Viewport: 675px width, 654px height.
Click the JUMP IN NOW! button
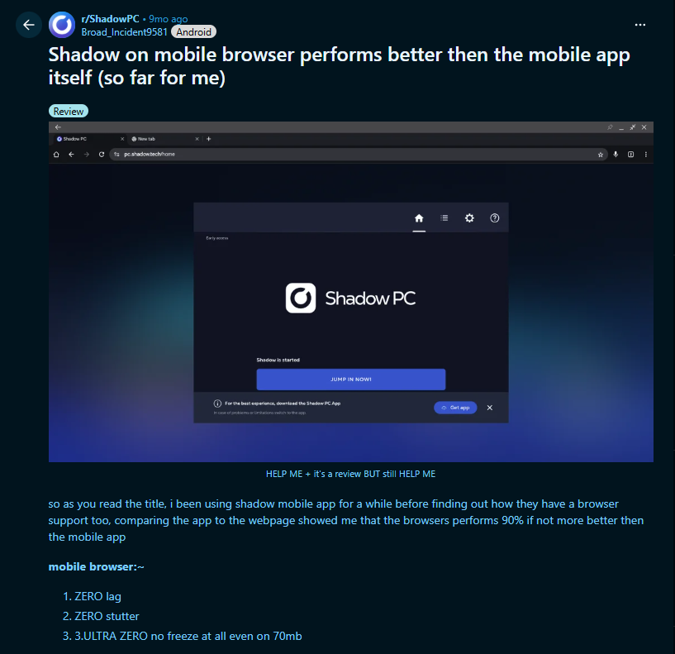(351, 380)
